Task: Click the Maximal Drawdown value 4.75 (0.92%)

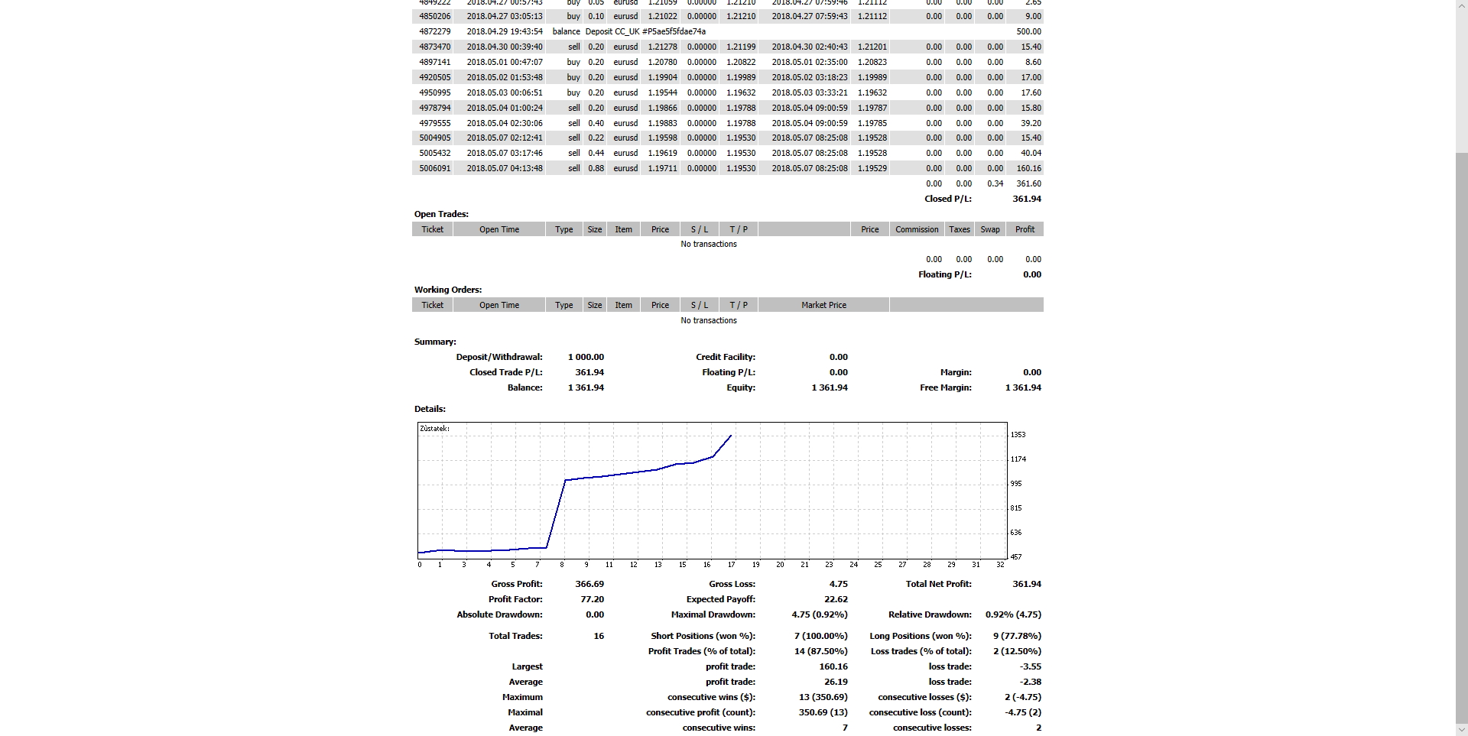Action: click(x=820, y=614)
